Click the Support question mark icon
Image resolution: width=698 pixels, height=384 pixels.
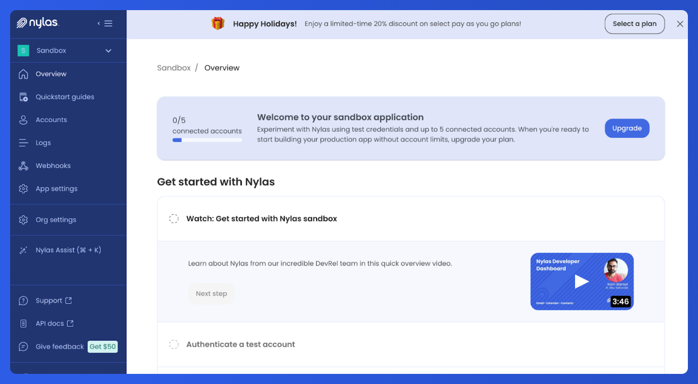(x=23, y=301)
